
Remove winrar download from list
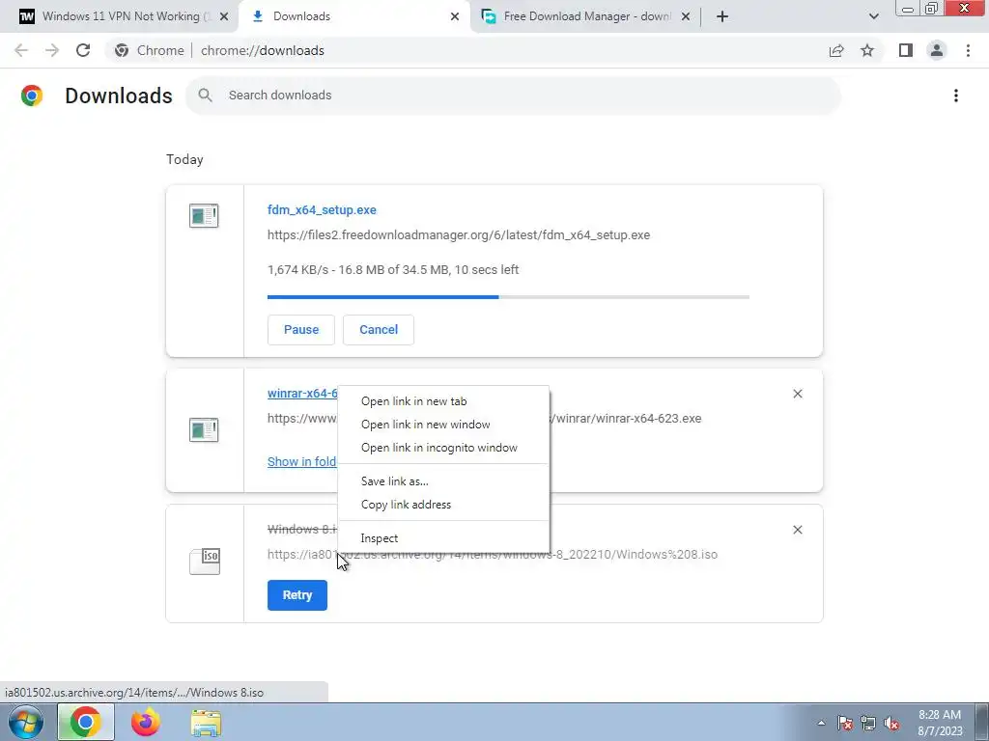coord(797,394)
